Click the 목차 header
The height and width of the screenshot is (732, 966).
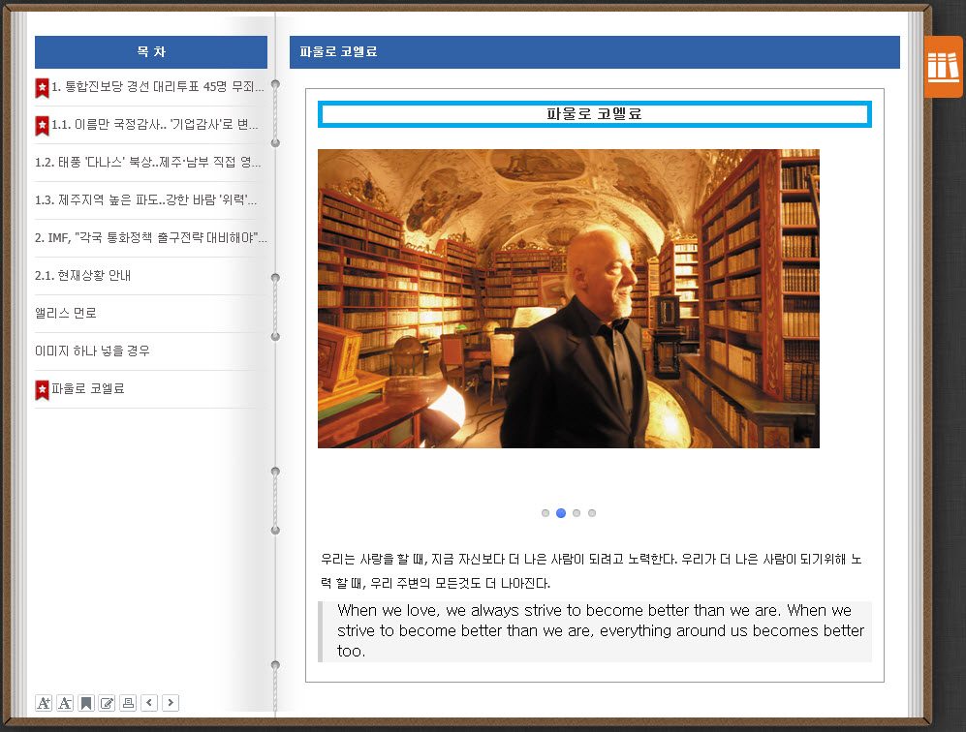click(x=151, y=51)
